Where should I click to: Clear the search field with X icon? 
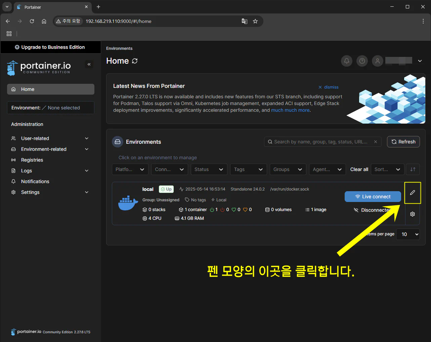point(376,142)
